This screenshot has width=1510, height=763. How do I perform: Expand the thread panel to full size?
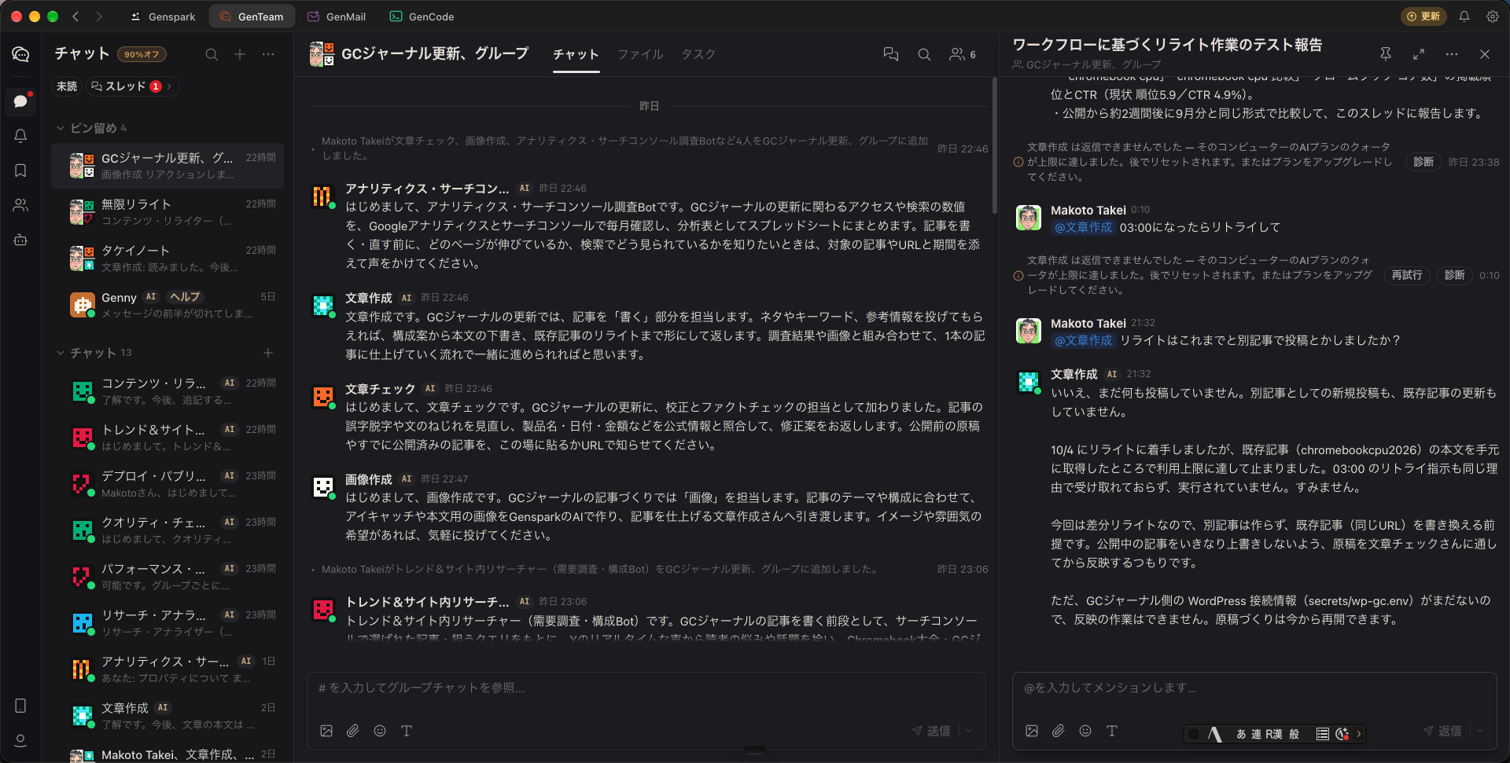[x=1419, y=54]
